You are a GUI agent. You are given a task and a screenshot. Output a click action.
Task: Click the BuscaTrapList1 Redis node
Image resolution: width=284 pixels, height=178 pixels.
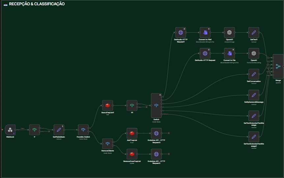point(107,106)
